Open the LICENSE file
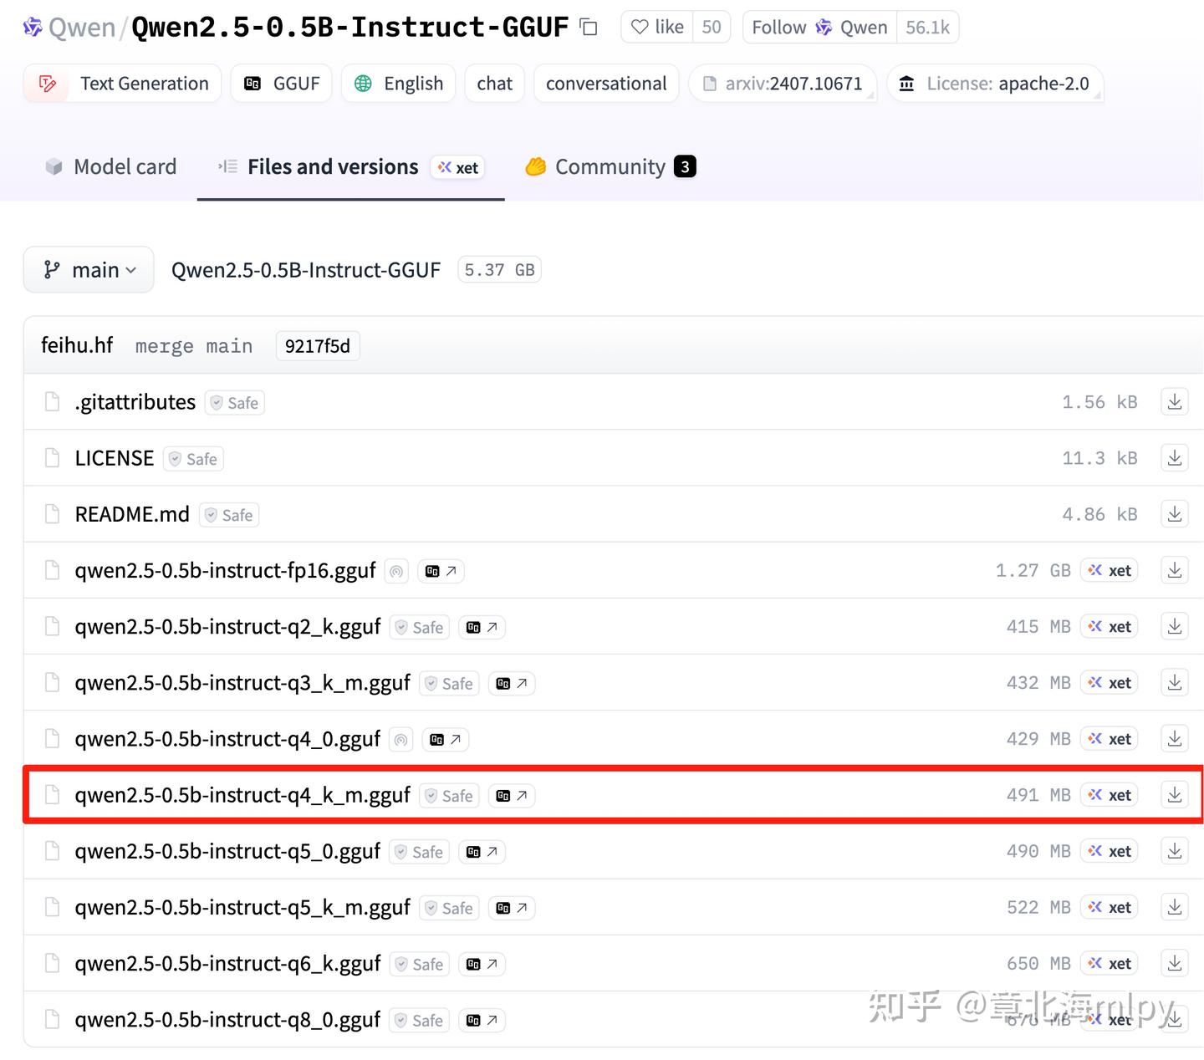 pos(115,458)
